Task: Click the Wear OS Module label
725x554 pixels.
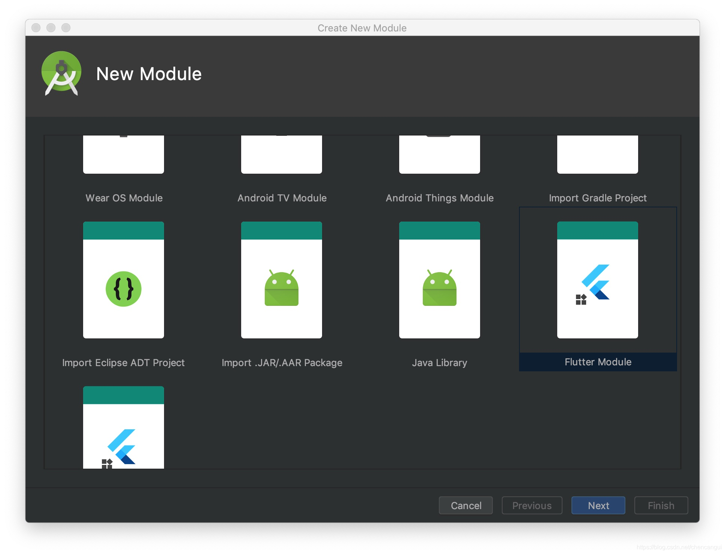Action: [x=124, y=198]
